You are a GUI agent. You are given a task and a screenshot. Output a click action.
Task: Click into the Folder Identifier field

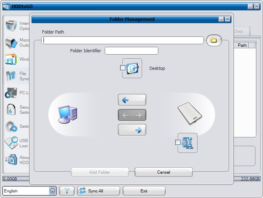[131, 51]
